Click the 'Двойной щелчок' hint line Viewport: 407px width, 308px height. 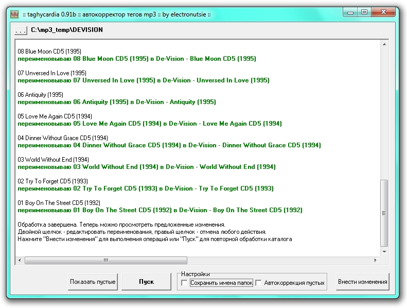pos(142,232)
